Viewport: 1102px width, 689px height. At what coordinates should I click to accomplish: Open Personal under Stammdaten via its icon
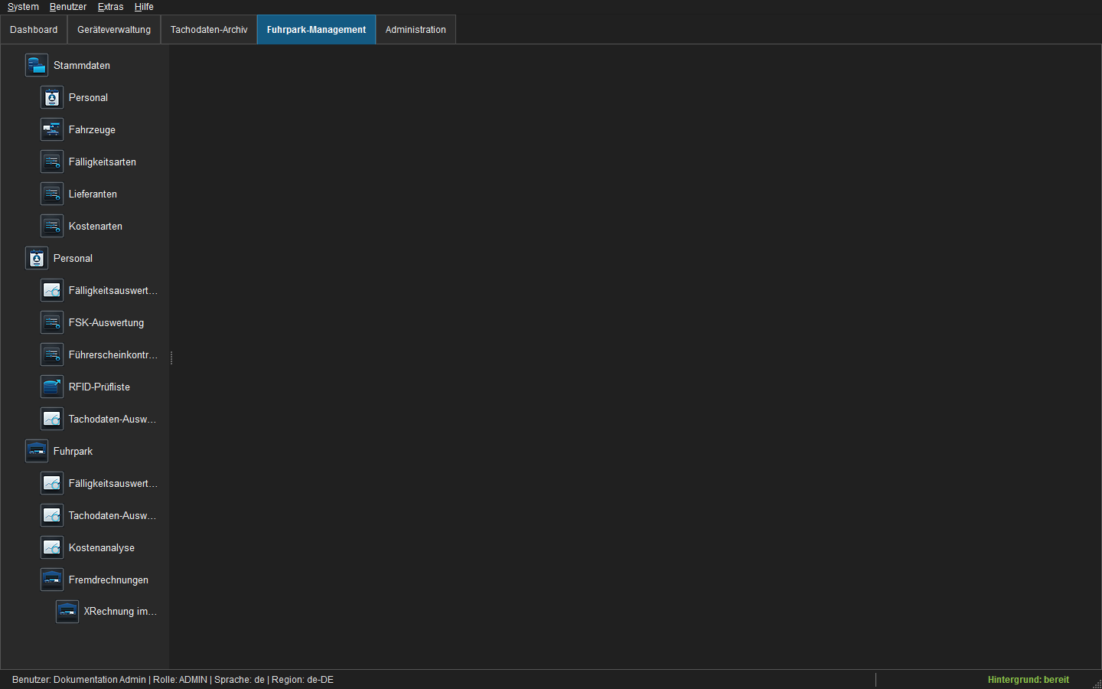click(x=52, y=97)
